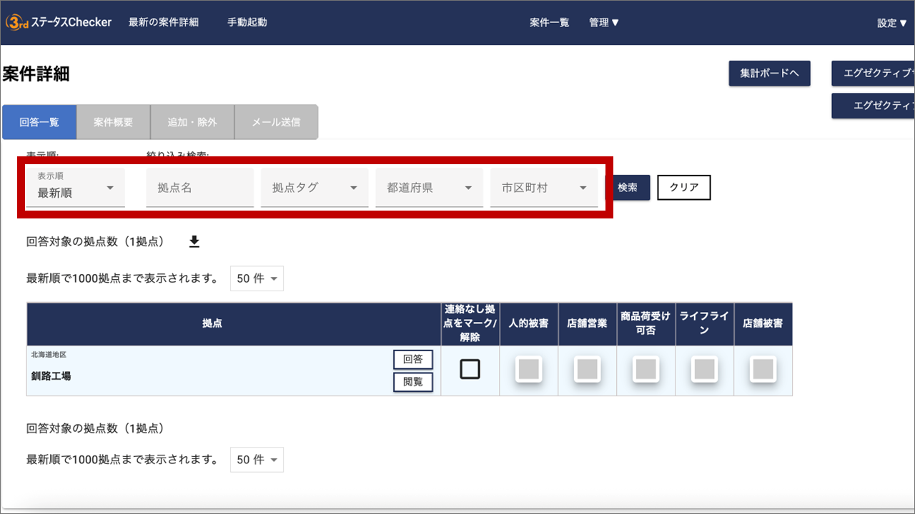Click the 人的被害 status box for 釧路工場
This screenshot has width=915, height=514.
[x=528, y=370]
